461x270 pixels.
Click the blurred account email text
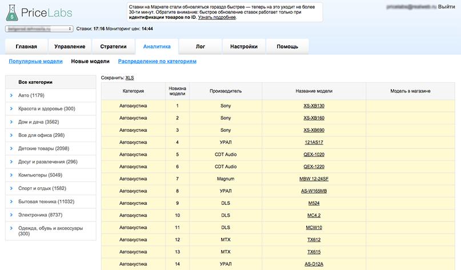pyautogui.click(x=411, y=7)
